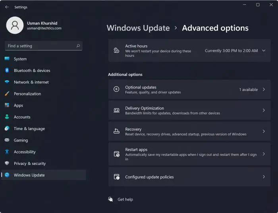The width and height of the screenshot is (278, 213).
Task: Go to Network & internet
Action: [43, 82]
